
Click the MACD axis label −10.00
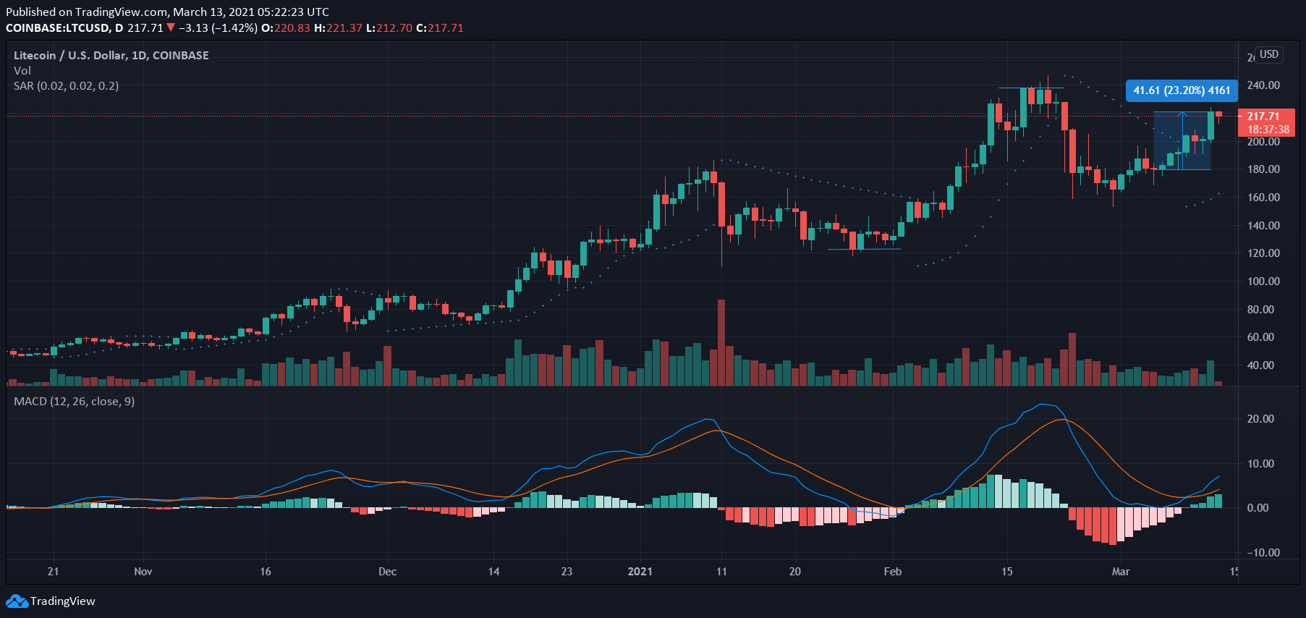pyautogui.click(x=1263, y=553)
